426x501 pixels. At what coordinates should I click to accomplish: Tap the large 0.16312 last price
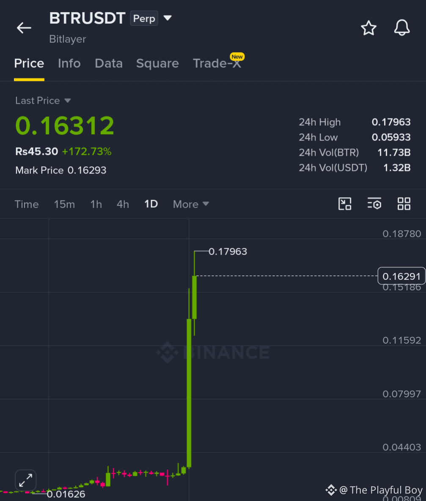pyautogui.click(x=65, y=126)
